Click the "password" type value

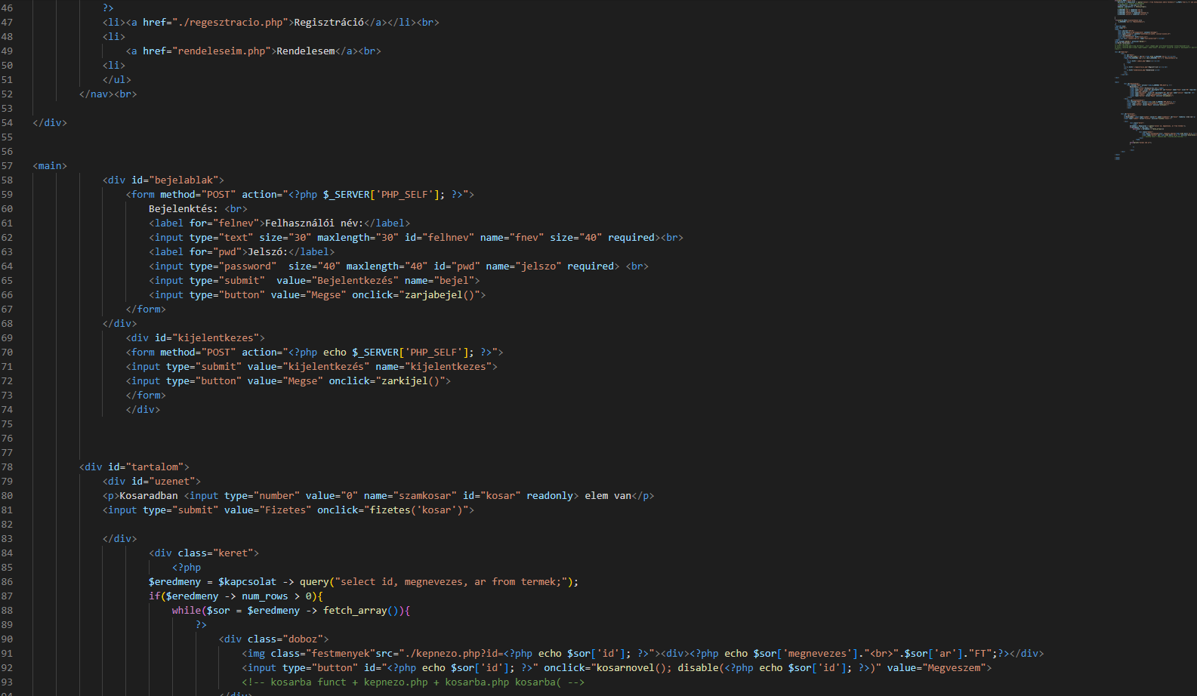pyautogui.click(x=248, y=266)
